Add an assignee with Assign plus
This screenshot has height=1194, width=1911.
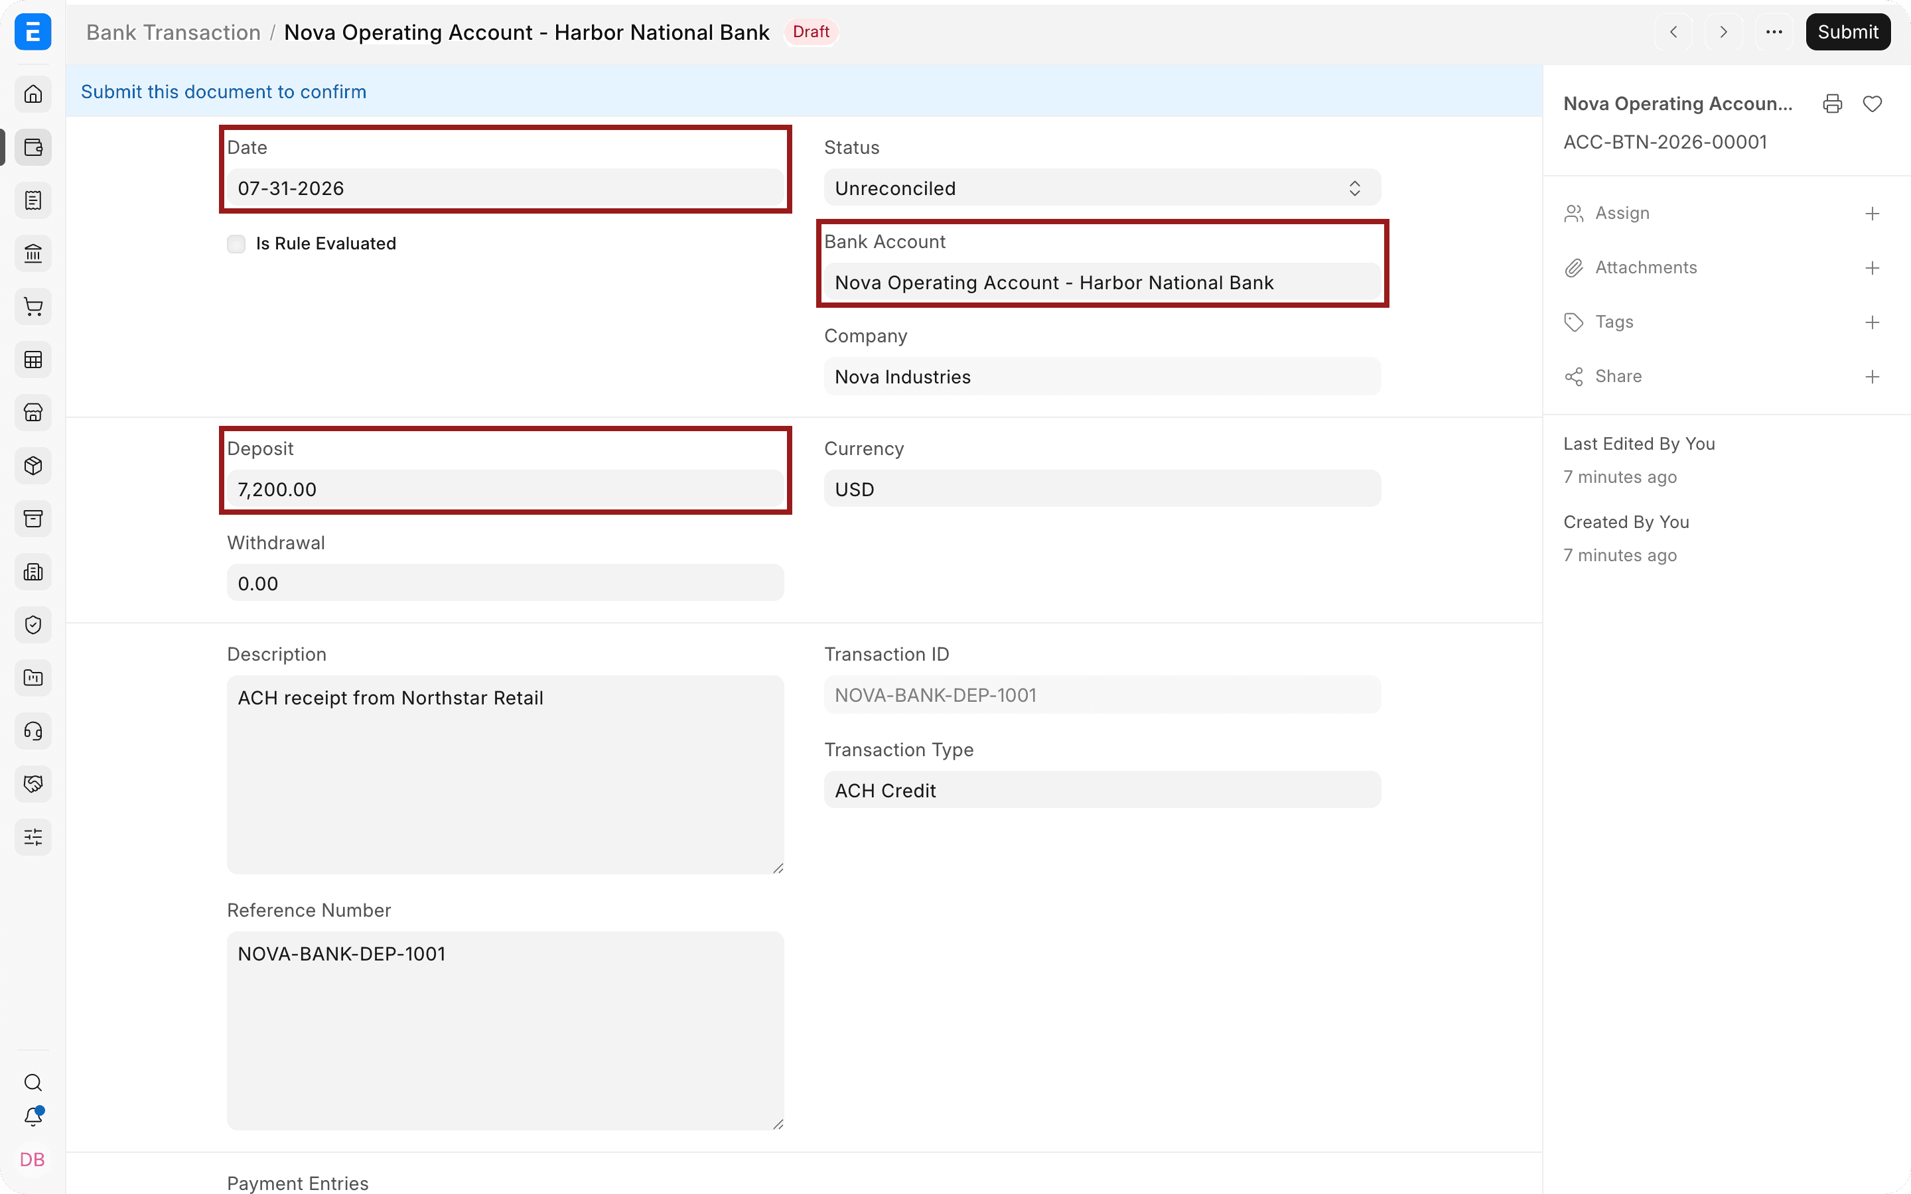[1871, 213]
